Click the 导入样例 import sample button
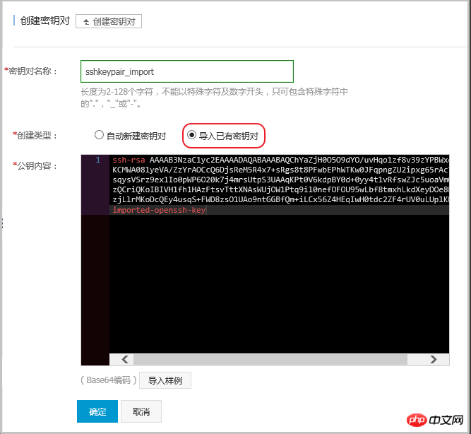The height and width of the screenshot is (434, 471). (x=165, y=380)
